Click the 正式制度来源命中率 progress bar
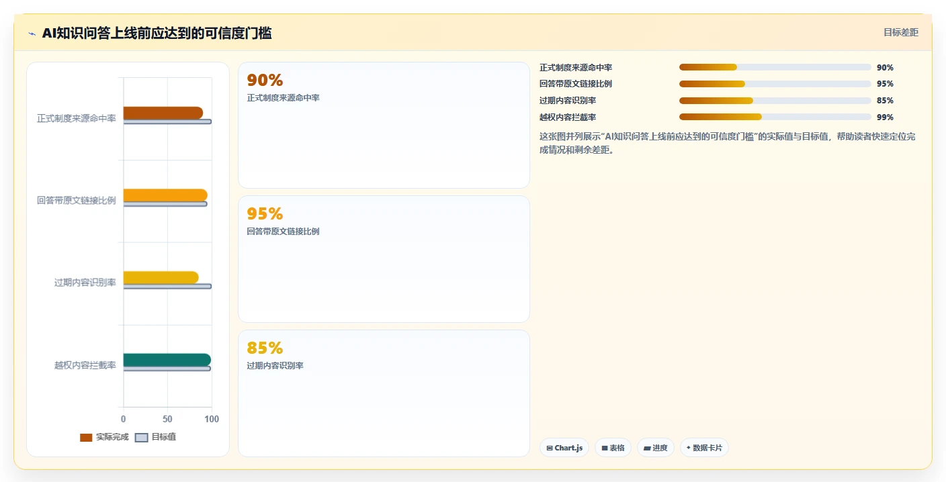Viewport: 946px width, 482px height. point(775,67)
